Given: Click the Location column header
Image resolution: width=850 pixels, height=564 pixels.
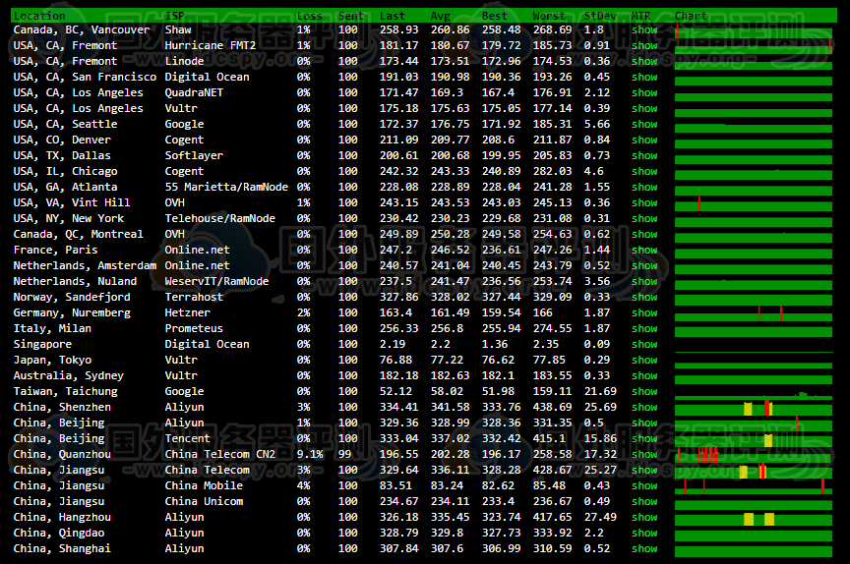Looking at the screenshot, I should (39, 16).
